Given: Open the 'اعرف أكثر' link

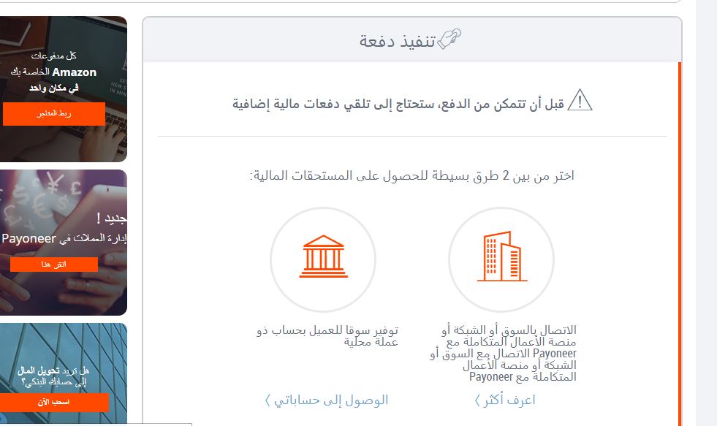Looking at the screenshot, I should (505, 400).
